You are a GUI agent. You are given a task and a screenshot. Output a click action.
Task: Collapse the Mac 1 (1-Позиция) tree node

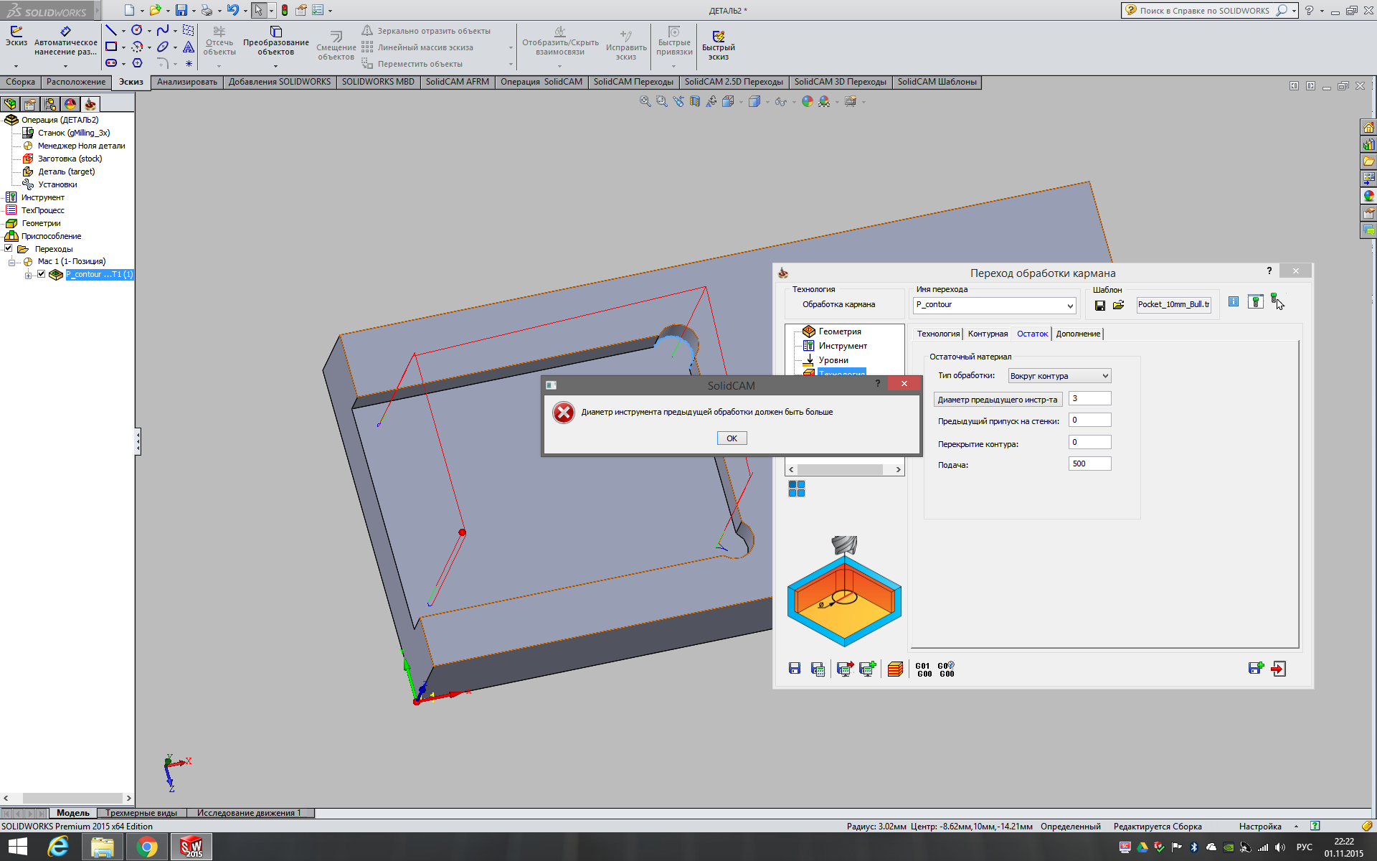[11, 262]
